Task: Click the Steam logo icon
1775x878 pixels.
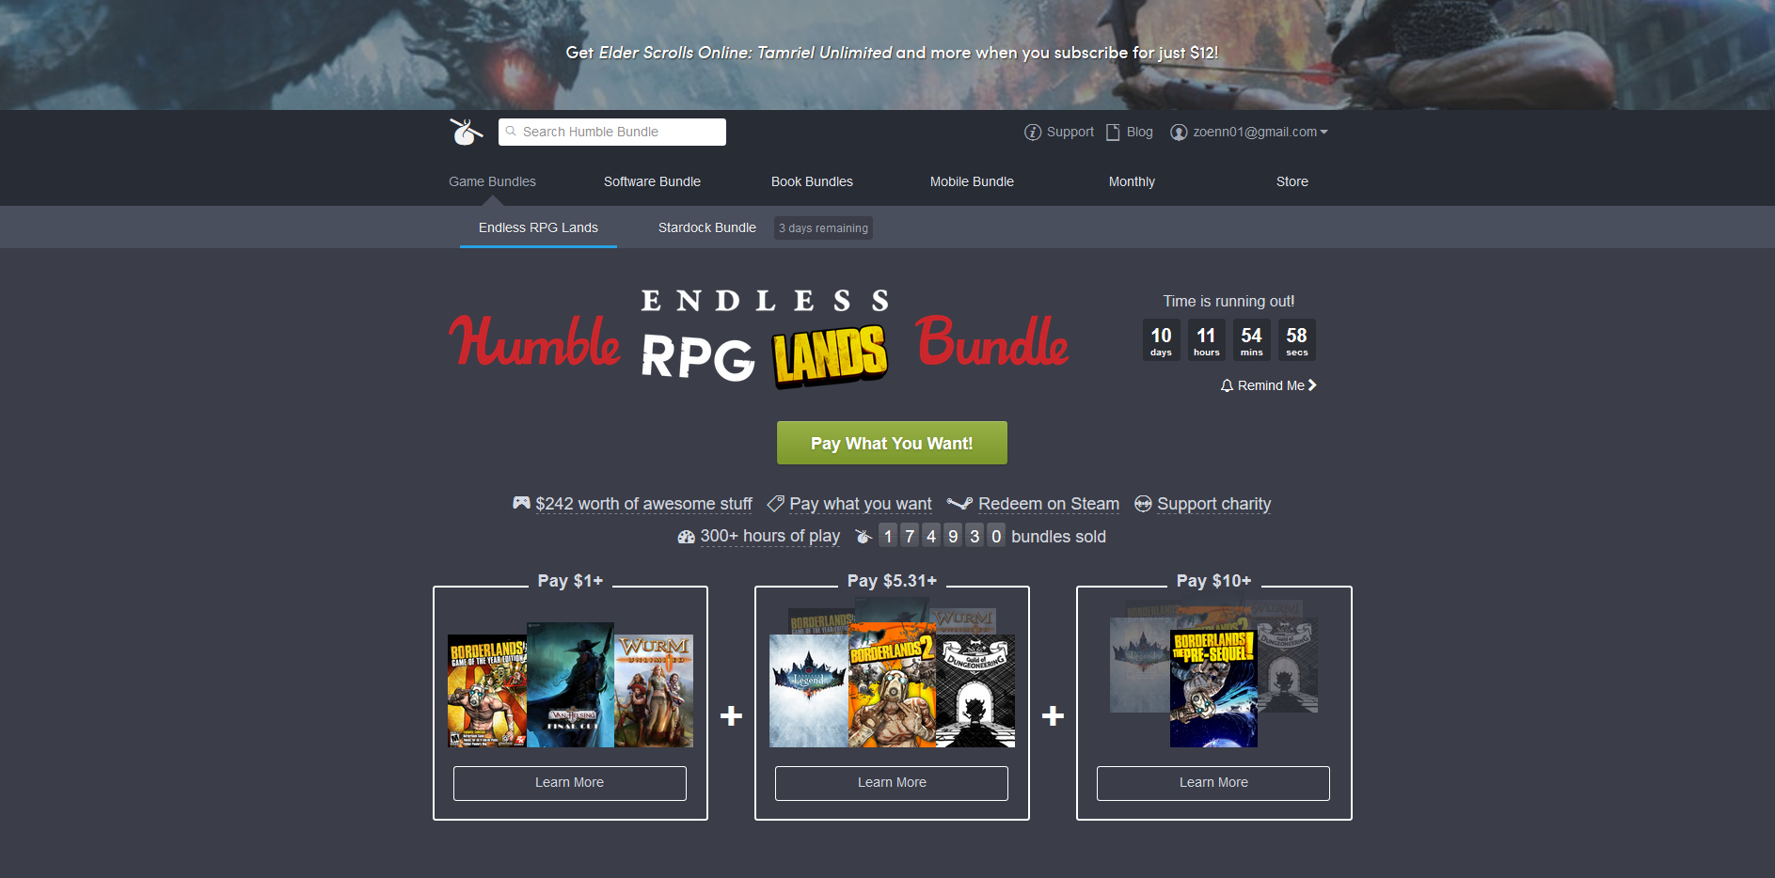Action: 959,504
